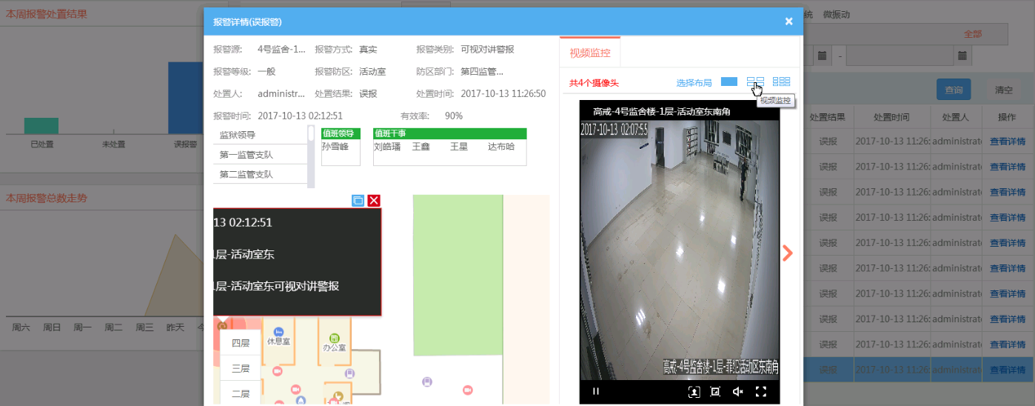This screenshot has width=1035, height=406.
Task: Select the single-view camera layout
Action: [729, 81]
